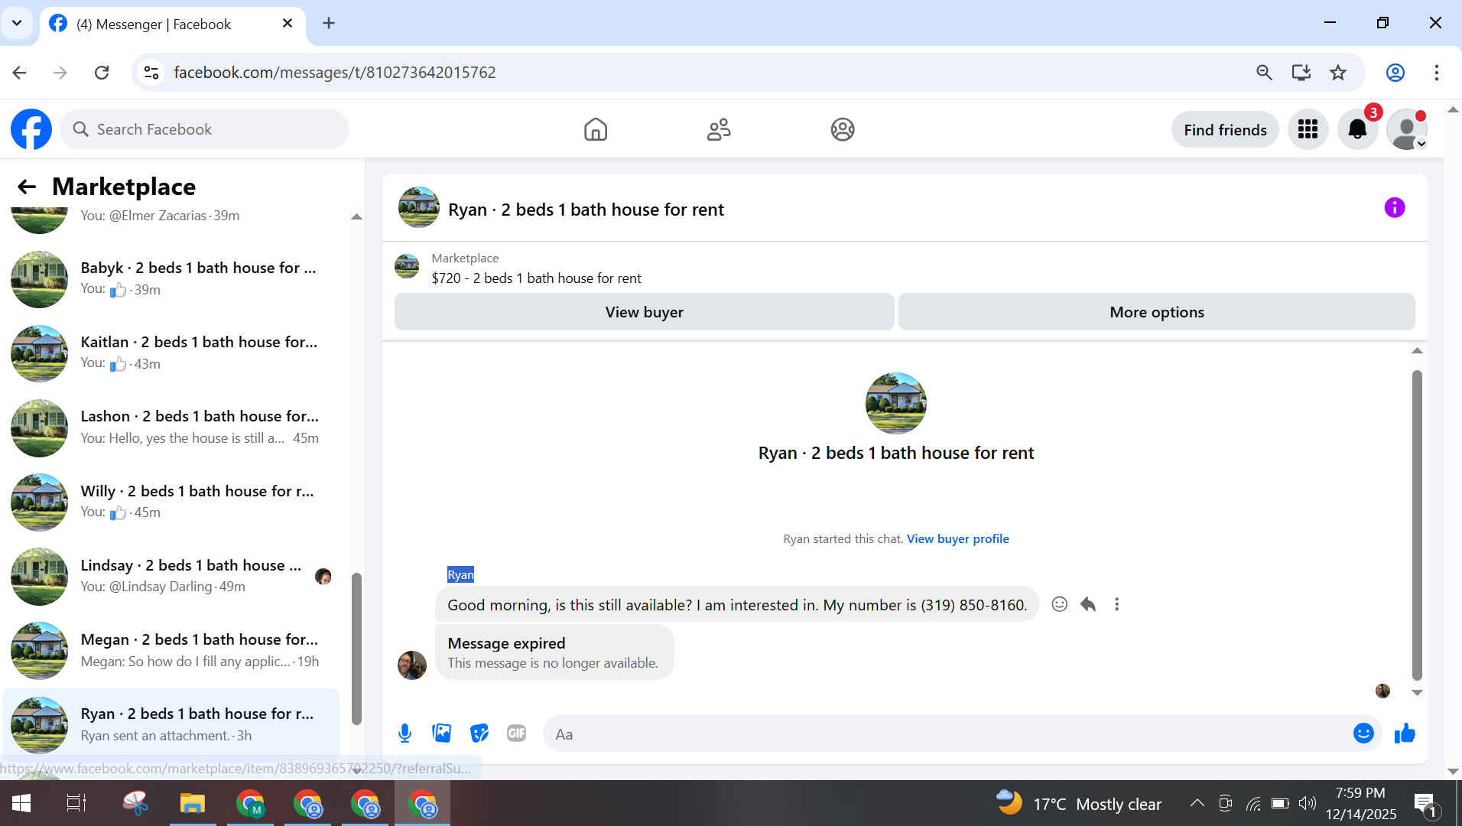Screen dimensions: 1462x826
Task: Open Babyk's house rental chat
Action: coord(171,279)
